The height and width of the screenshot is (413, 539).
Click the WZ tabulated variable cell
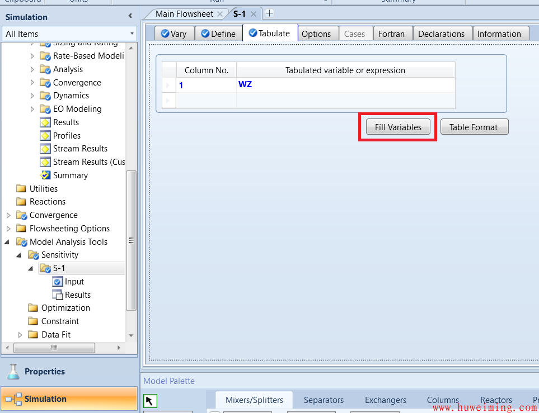pos(345,85)
